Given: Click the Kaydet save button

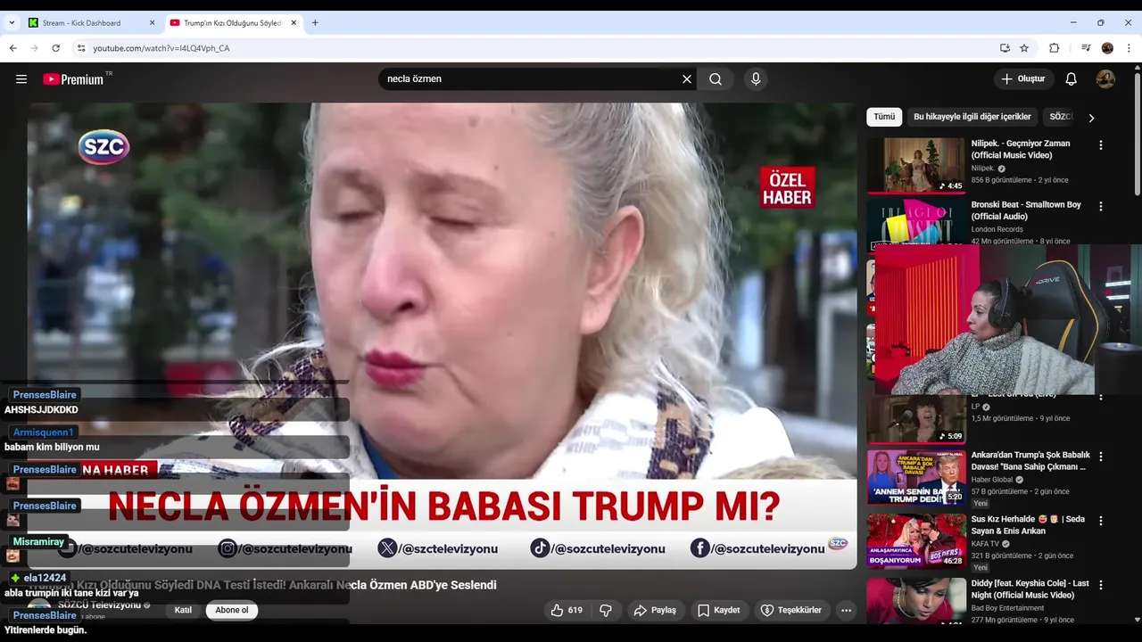Looking at the screenshot, I should (719, 610).
